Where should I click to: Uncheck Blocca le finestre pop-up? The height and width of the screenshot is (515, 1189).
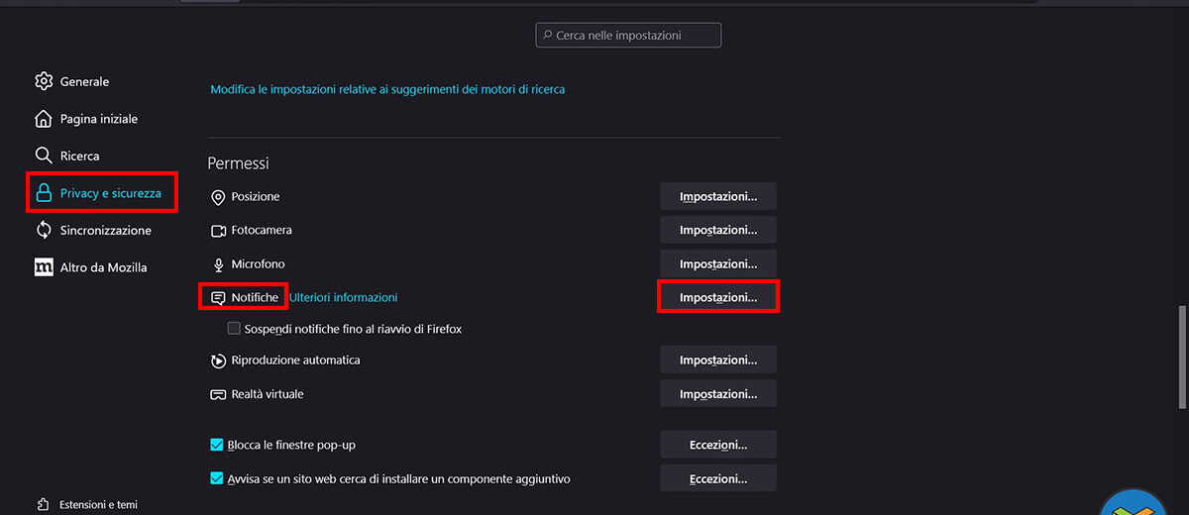[217, 446]
